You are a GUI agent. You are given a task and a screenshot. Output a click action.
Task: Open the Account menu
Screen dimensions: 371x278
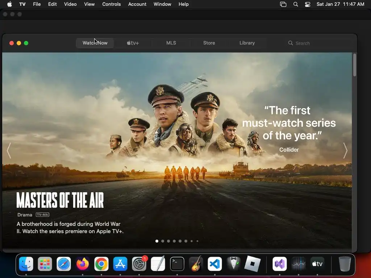tap(137, 4)
